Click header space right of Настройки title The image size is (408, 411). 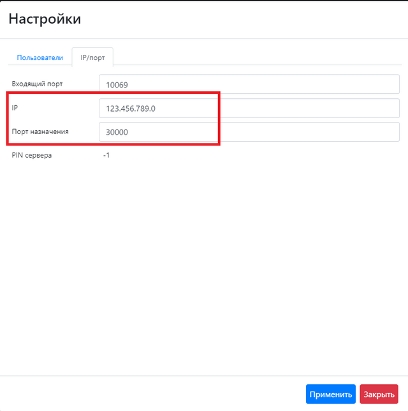[255, 19]
